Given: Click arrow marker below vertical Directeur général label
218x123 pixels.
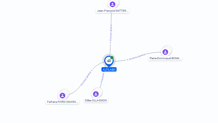Looking at the screenshot, I should (110, 43).
